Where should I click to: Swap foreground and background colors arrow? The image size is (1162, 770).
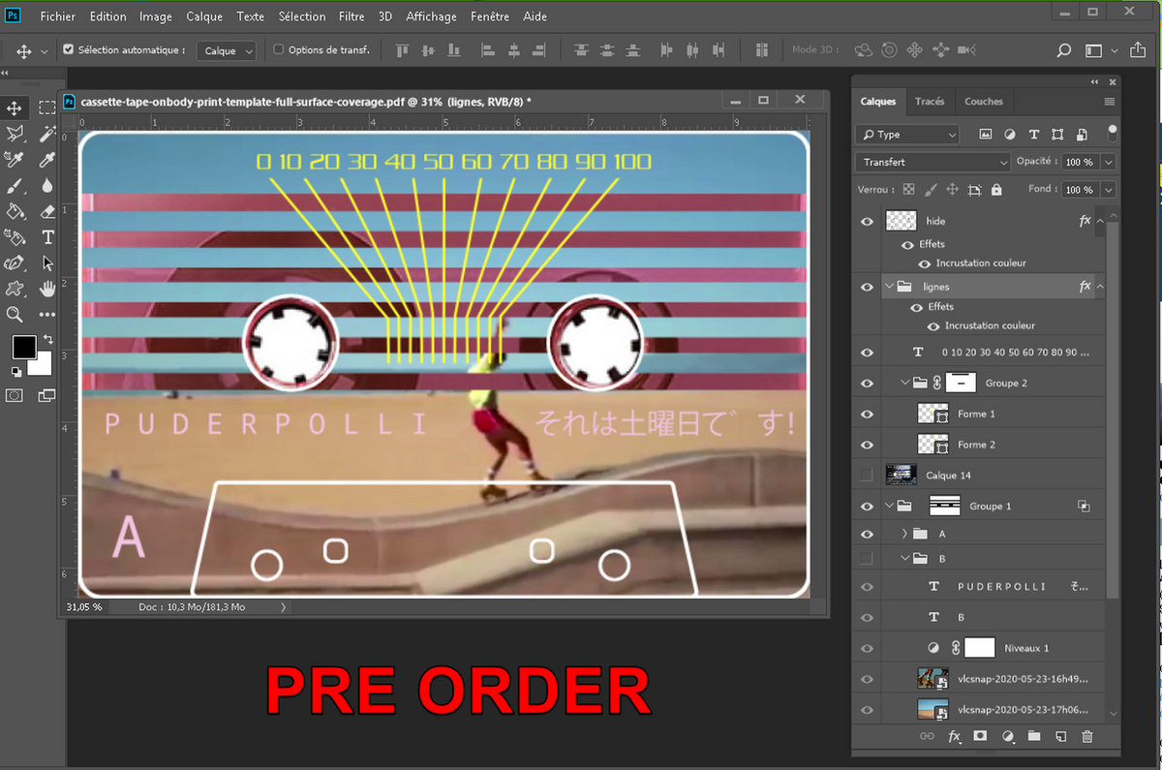[48, 339]
